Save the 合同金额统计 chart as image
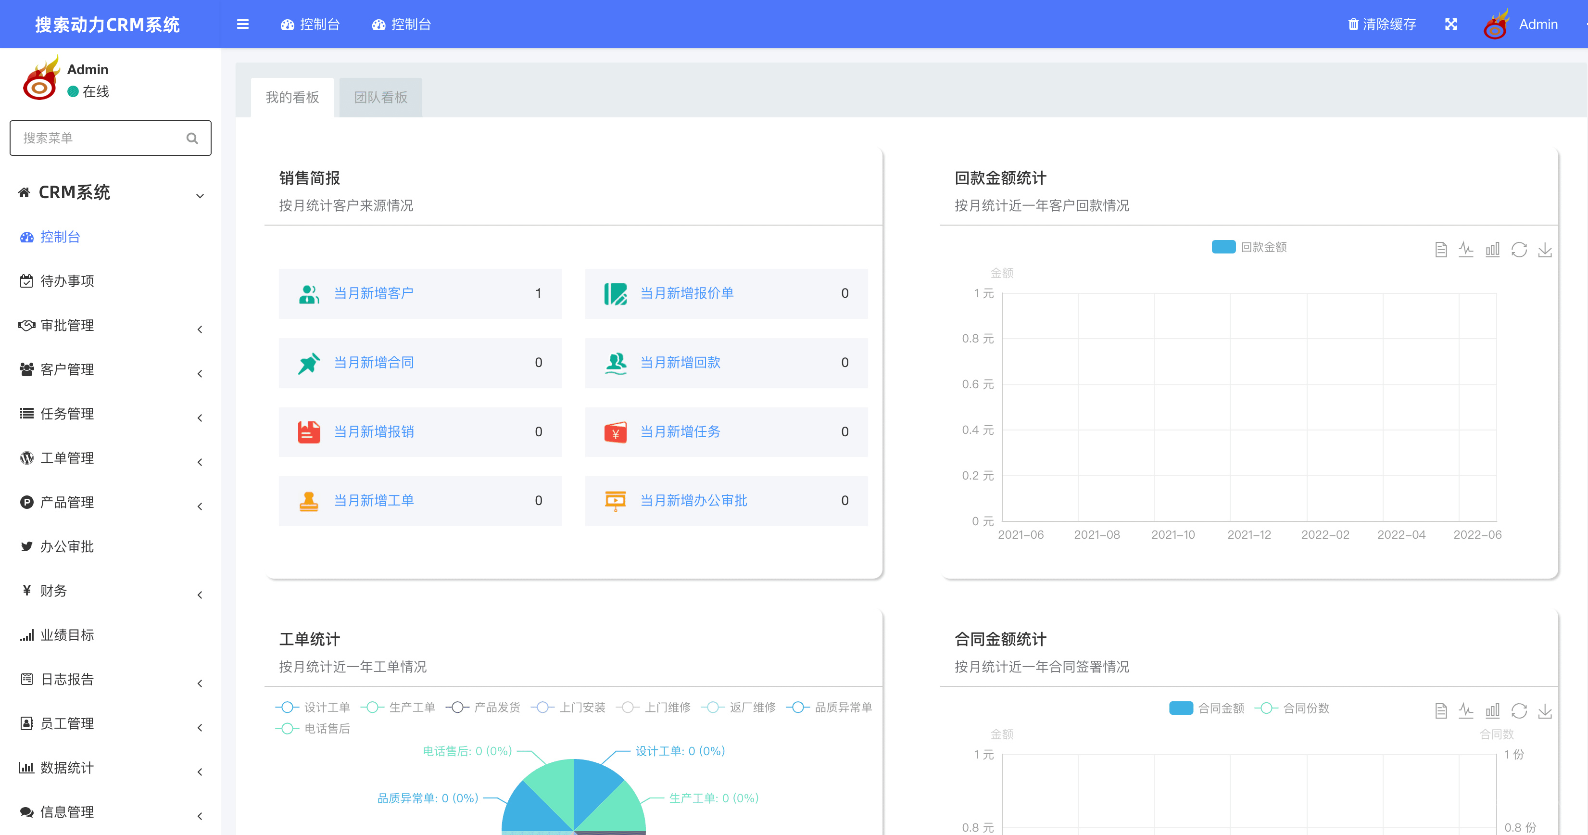Screen dimensions: 1588x835 pyautogui.click(x=1545, y=710)
